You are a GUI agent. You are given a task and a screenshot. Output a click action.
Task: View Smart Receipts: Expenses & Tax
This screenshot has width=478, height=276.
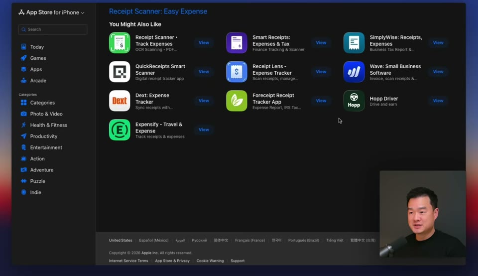point(321,43)
